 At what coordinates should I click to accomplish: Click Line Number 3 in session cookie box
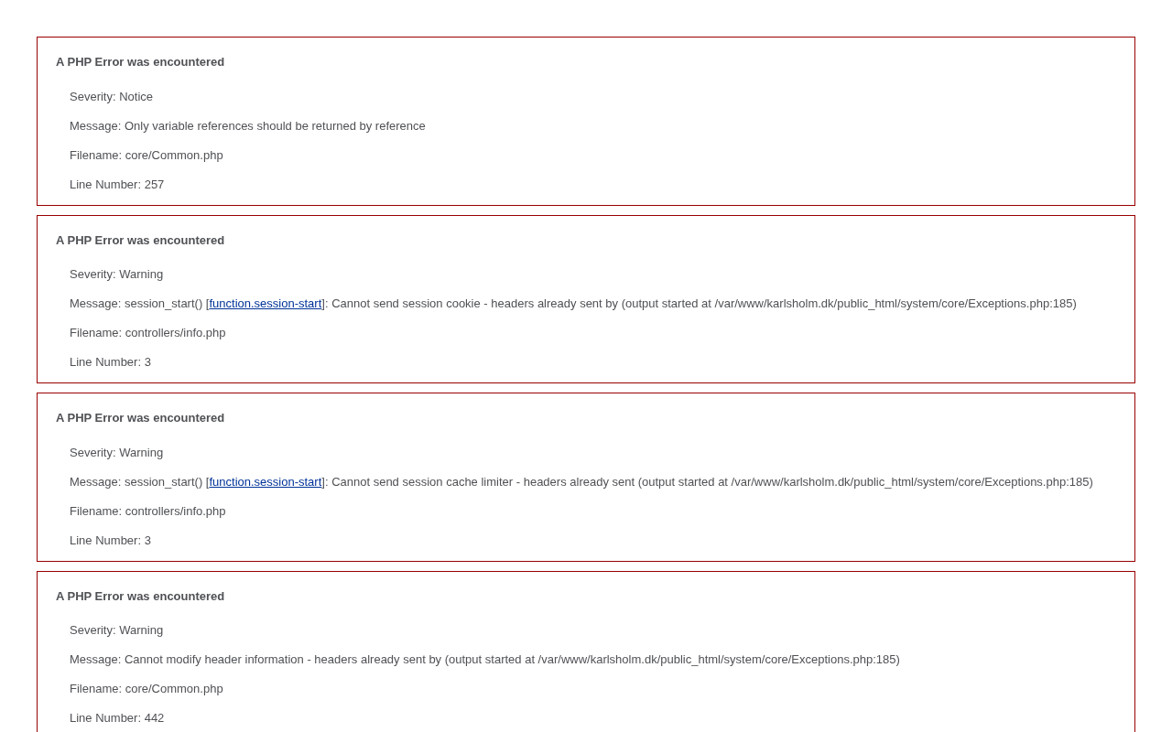click(110, 362)
